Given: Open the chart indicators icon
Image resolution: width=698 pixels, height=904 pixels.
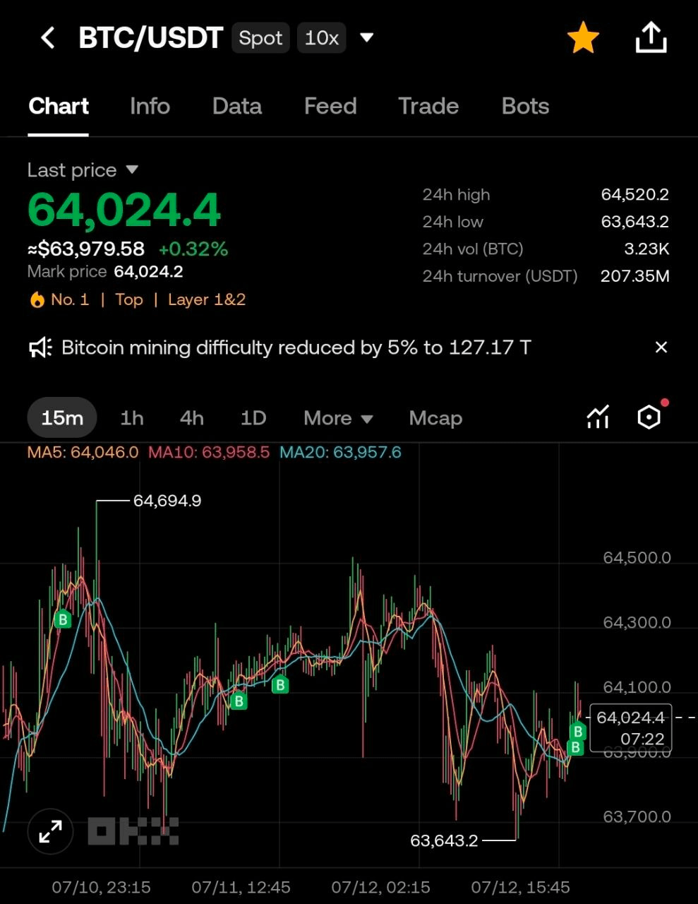Looking at the screenshot, I should [x=598, y=417].
